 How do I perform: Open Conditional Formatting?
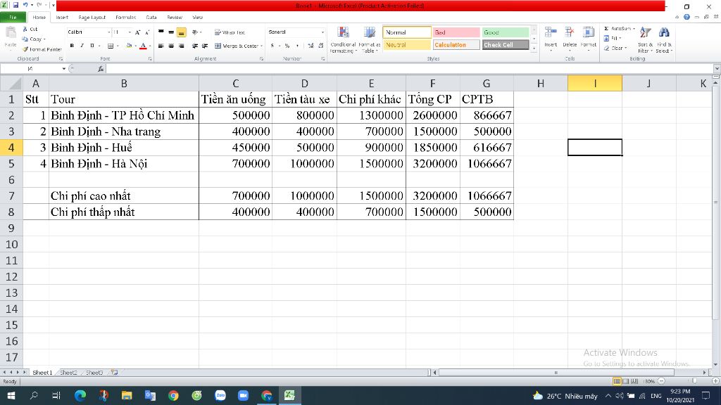(x=343, y=40)
